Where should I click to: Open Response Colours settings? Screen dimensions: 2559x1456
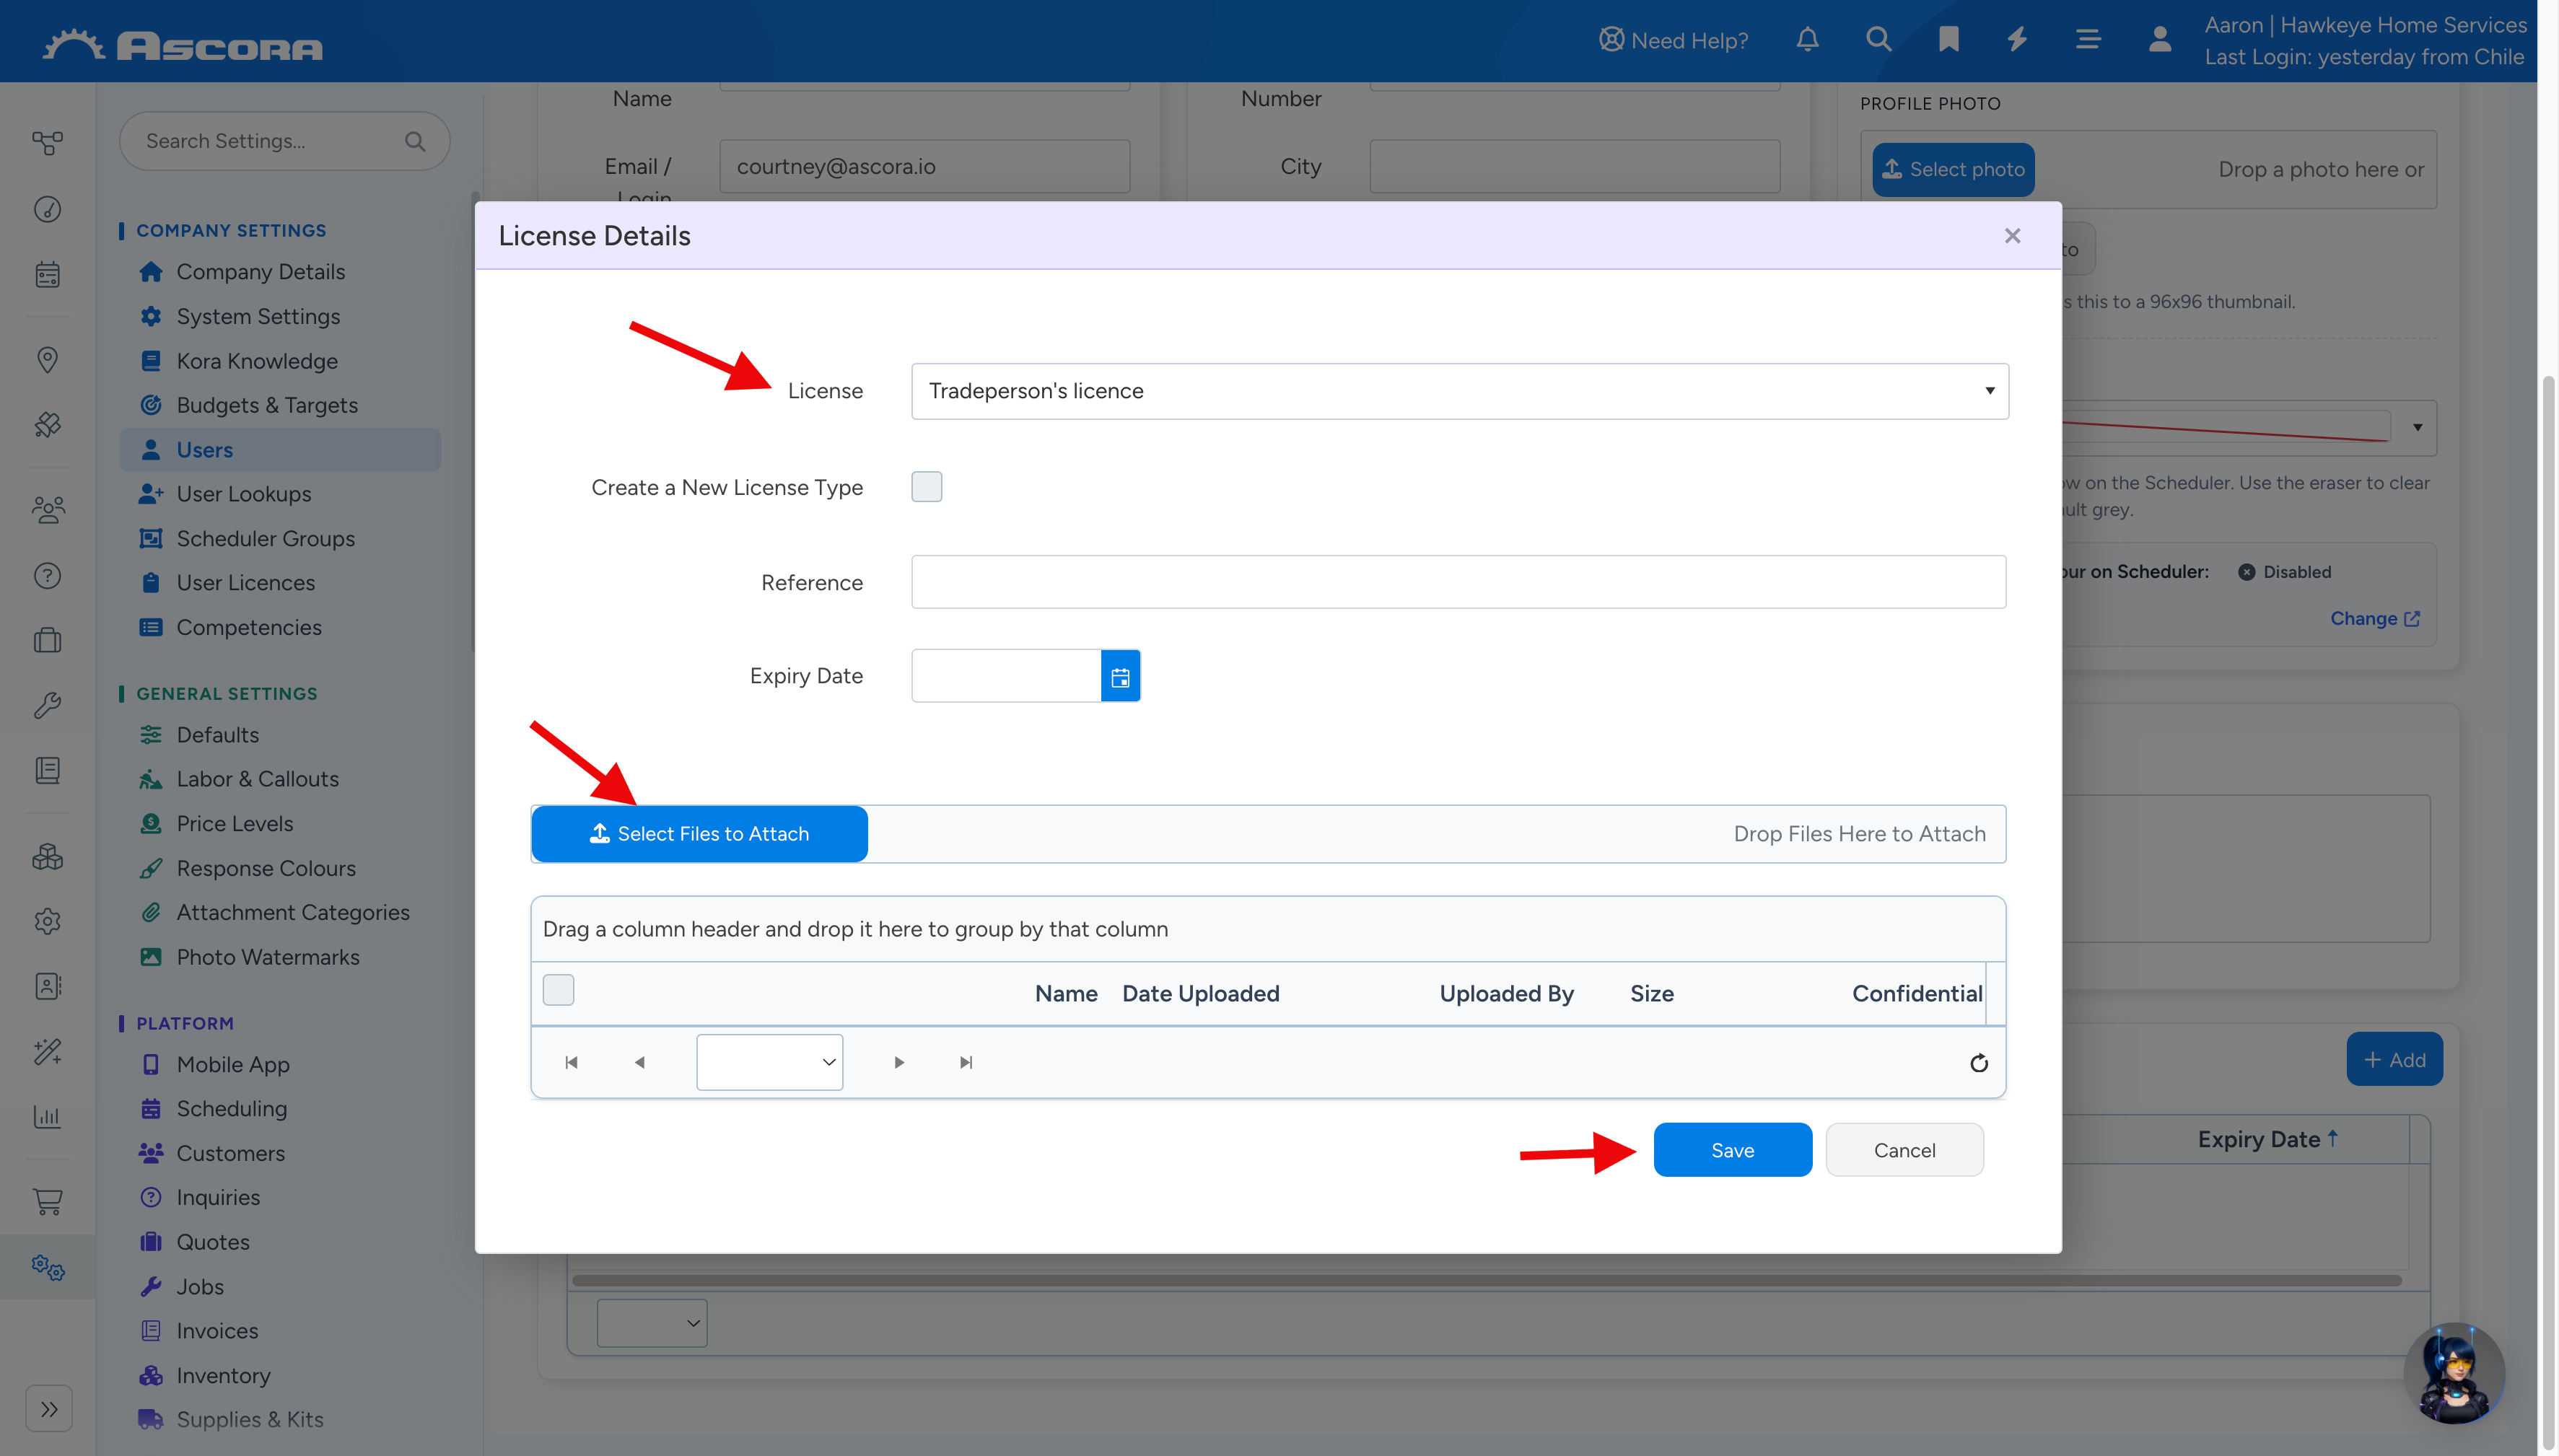tap(266, 869)
